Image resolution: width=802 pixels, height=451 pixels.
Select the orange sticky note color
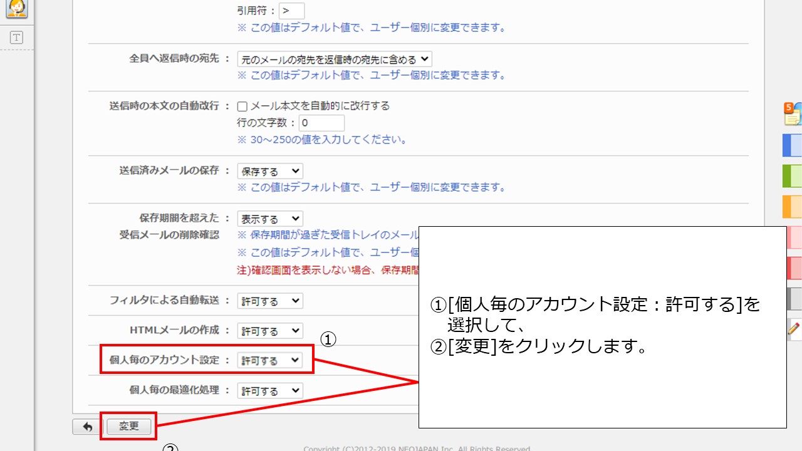point(793,207)
